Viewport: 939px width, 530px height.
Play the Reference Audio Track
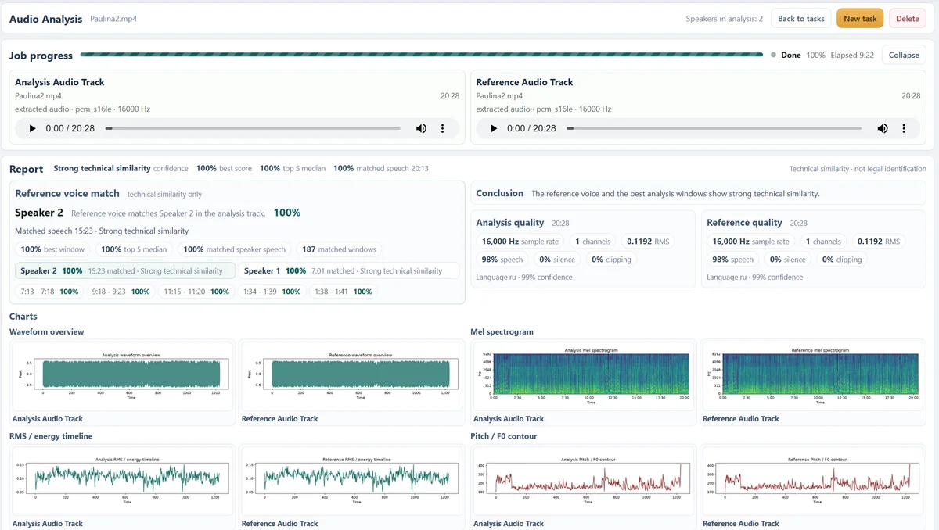coord(493,128)
